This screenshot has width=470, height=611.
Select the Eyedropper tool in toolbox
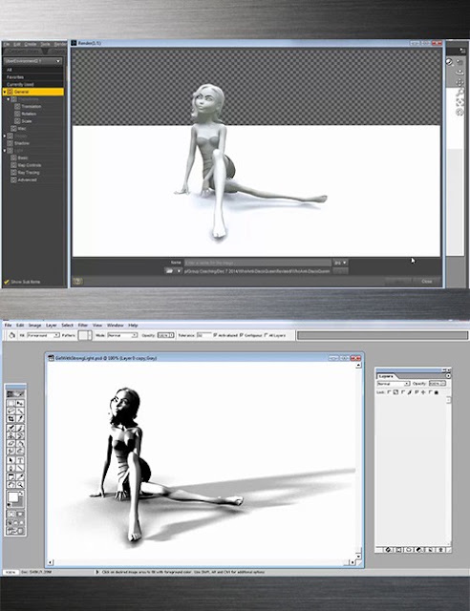20,476
